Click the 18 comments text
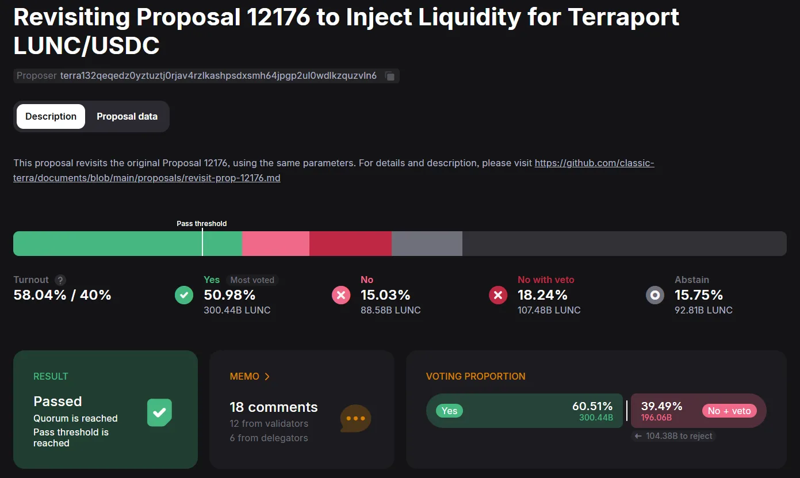 274,407
